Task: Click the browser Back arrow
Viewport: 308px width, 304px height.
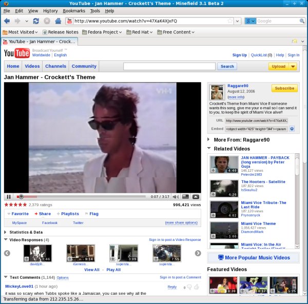Action: [x=7, y=21]
